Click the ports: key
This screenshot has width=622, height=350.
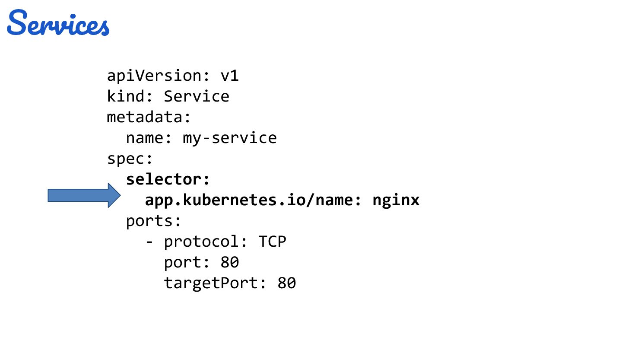click(x=153, y=221)
